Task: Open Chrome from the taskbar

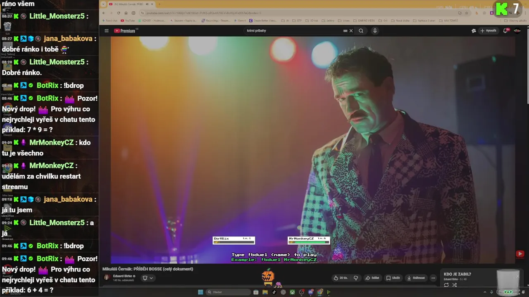Action: coord(320,292)
